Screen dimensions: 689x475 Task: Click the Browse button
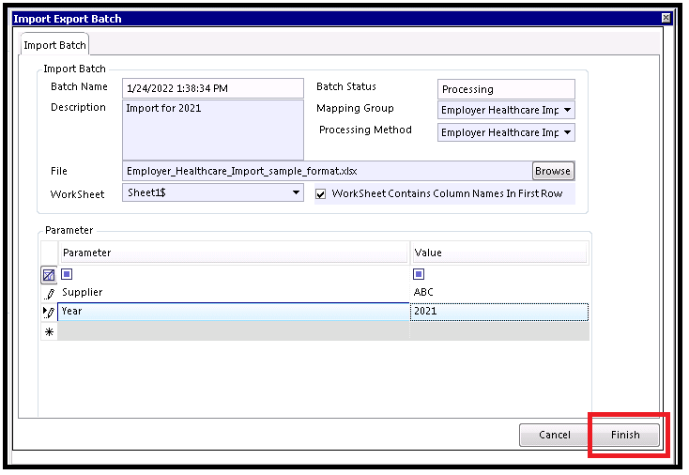553,171
